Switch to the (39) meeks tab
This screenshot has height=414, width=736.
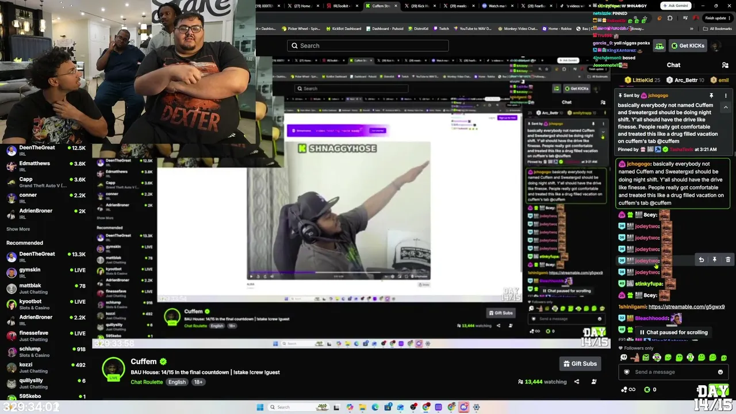coord(458,6)
